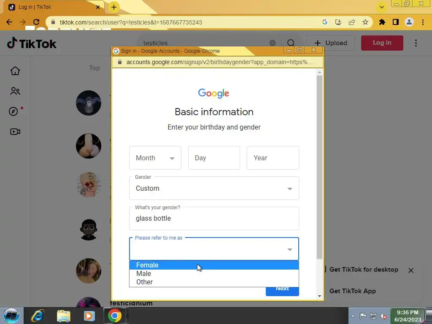Open the TikTok three-dot more menu

point(416,43)
